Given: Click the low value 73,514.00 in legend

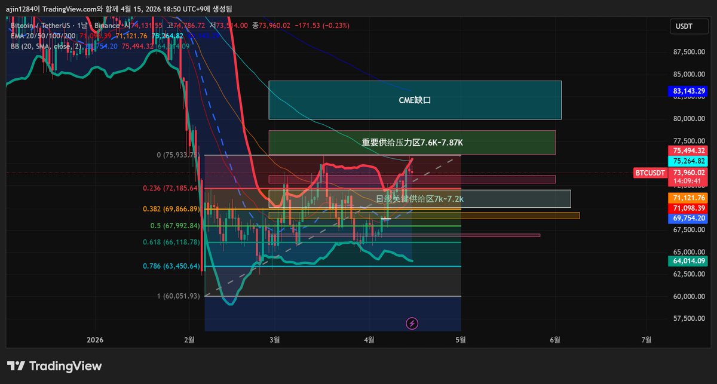Looking at the screenshot, I should [232, 26].
